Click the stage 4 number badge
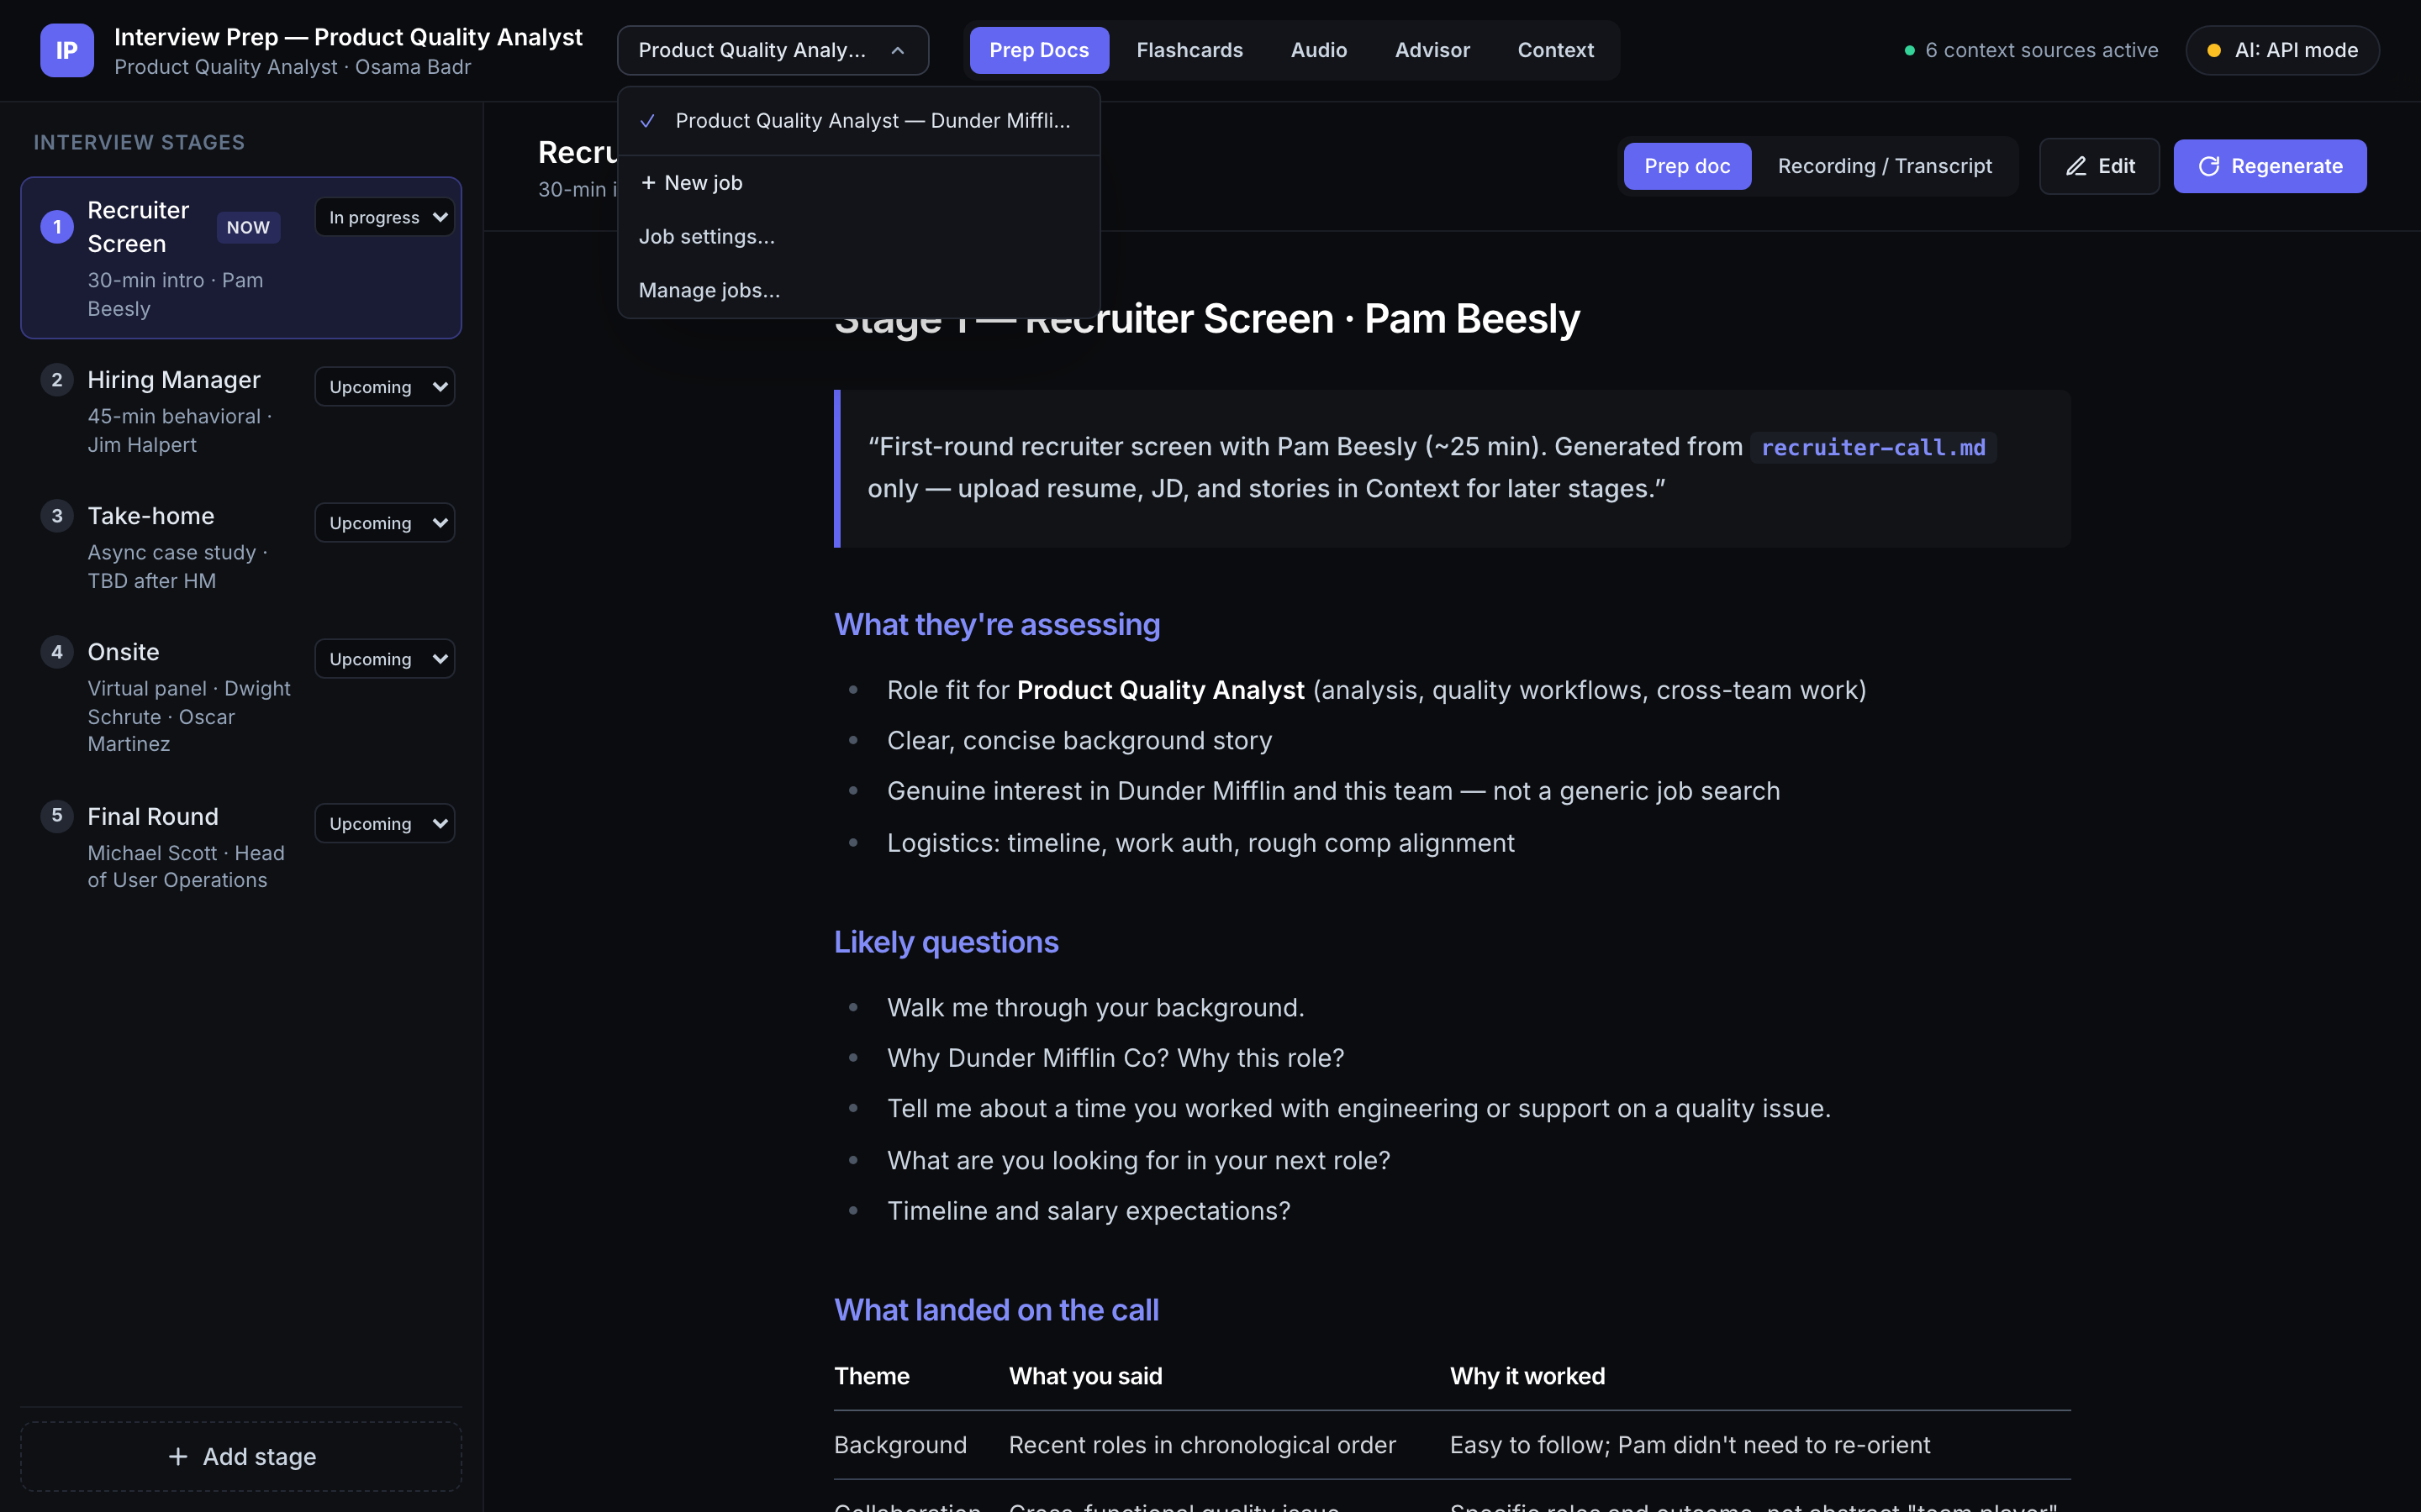The width and height of the screenshot is (2421, 1512). point(57,652)
